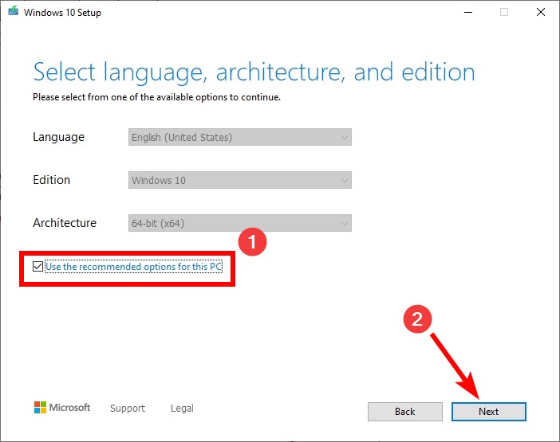The image size is (560, 442).
Task: Click the Microsoft four-color logo
Action: coord(40,408)
